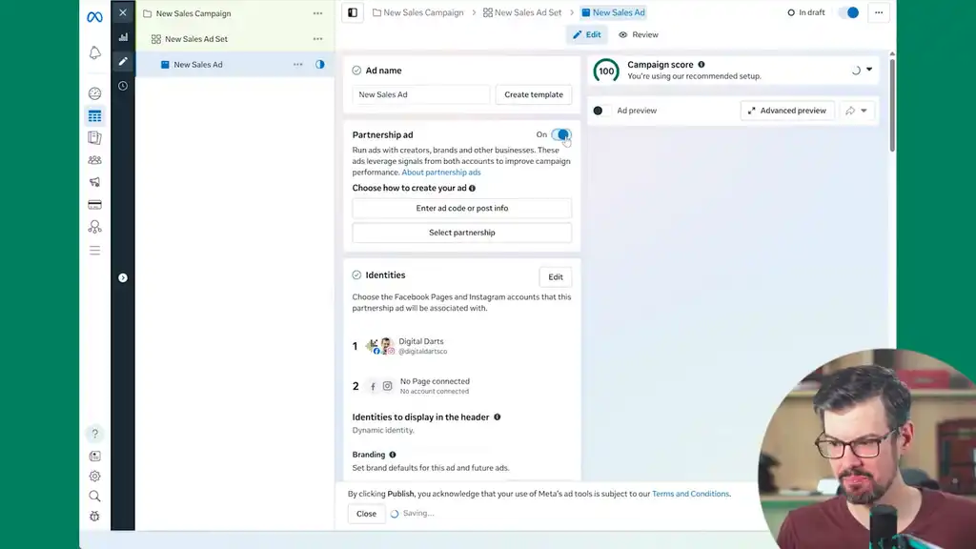Select New Sales Ad in tree
The width and height of the screenshot is (976, 549).
click(x=198, y=64)
